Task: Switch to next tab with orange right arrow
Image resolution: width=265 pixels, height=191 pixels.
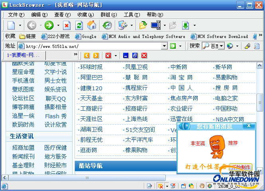Action: 96,56
